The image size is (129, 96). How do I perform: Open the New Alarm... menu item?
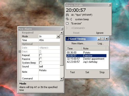point(78,44)
